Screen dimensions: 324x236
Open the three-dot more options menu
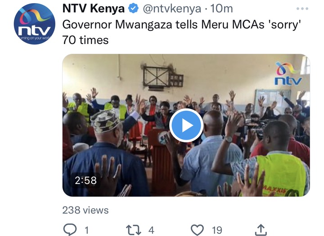coord(302,9)
